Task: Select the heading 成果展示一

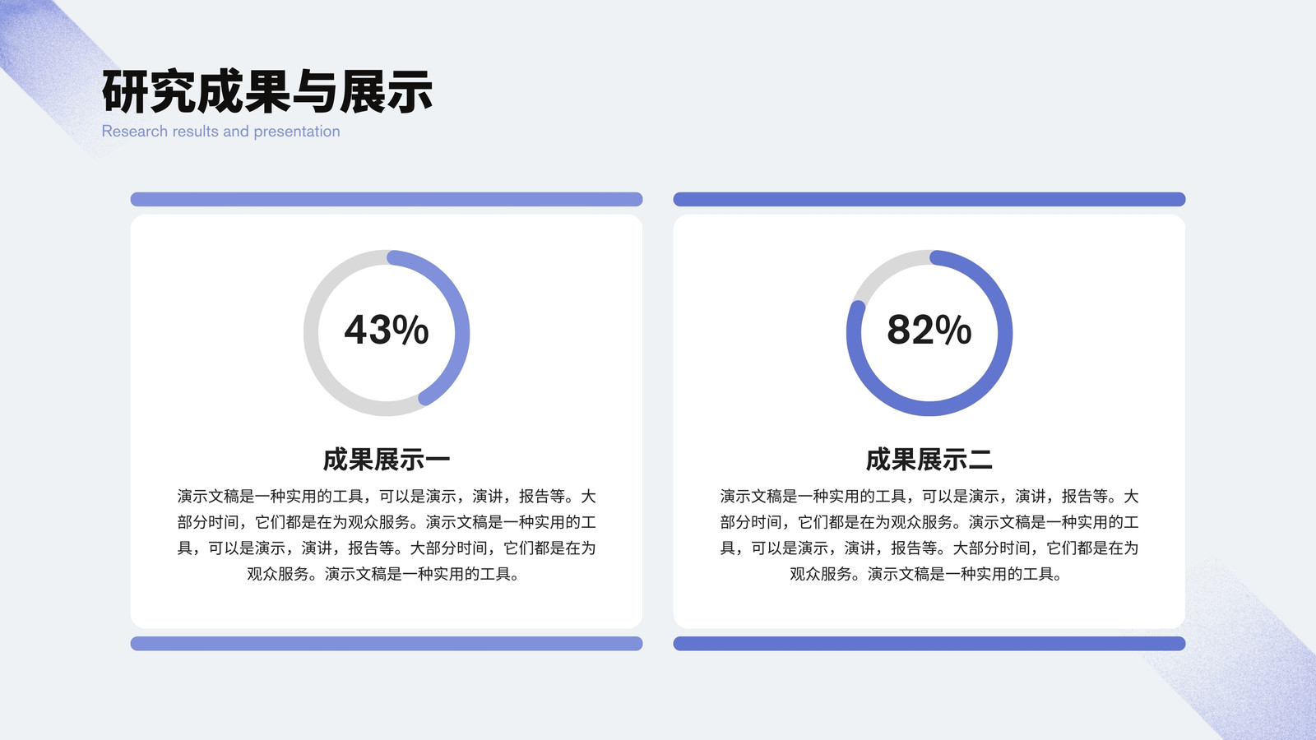Action: (387, 460)
